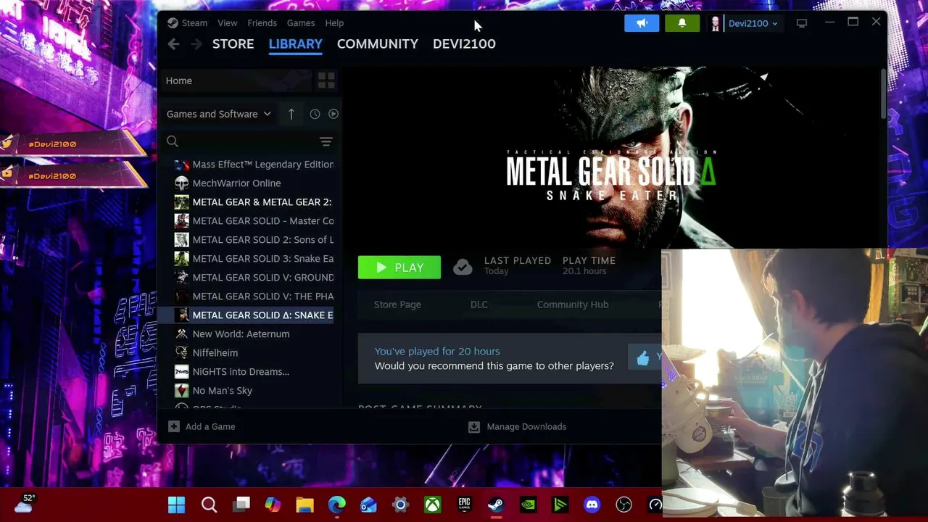The width and height of the screenshot is (928, 522).
Task: Open collections grid view icon
Action: tap(326, 80)
